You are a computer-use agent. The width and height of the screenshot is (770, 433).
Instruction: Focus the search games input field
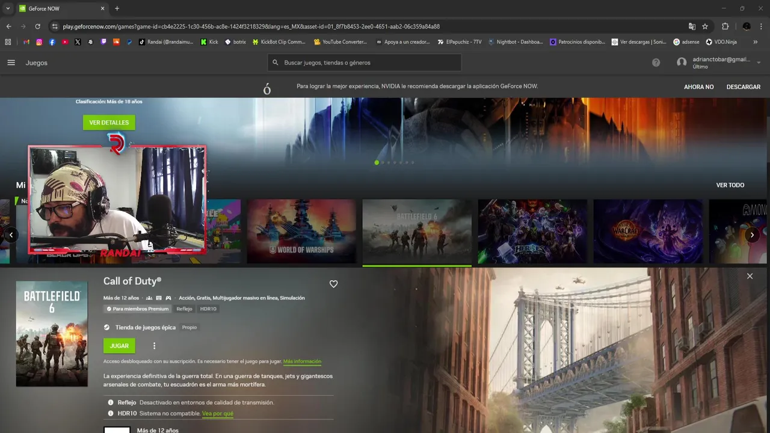[x=365, y=63]
